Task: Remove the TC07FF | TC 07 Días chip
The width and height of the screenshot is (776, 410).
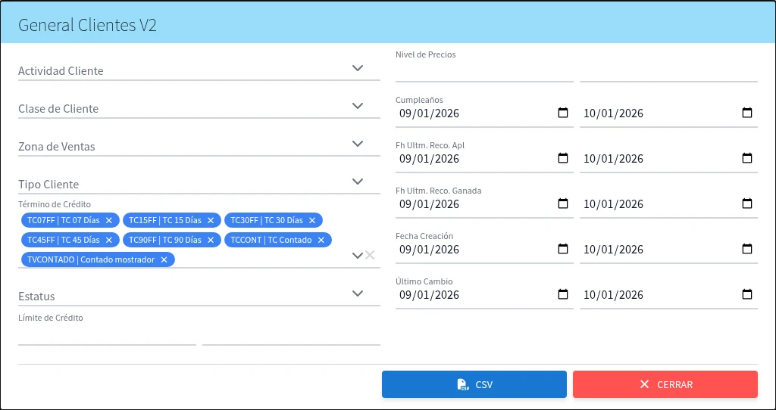Action: click(x=109, y=220)
